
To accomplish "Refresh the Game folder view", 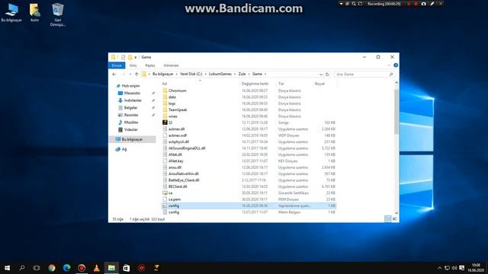I will tap(327, 75).
